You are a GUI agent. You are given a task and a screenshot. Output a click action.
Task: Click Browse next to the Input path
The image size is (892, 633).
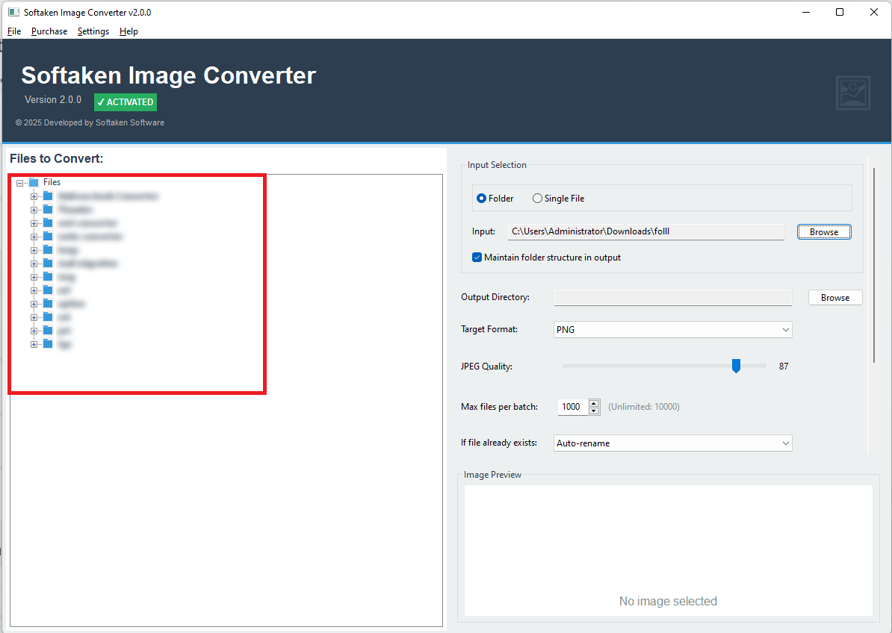coord(824,232)
